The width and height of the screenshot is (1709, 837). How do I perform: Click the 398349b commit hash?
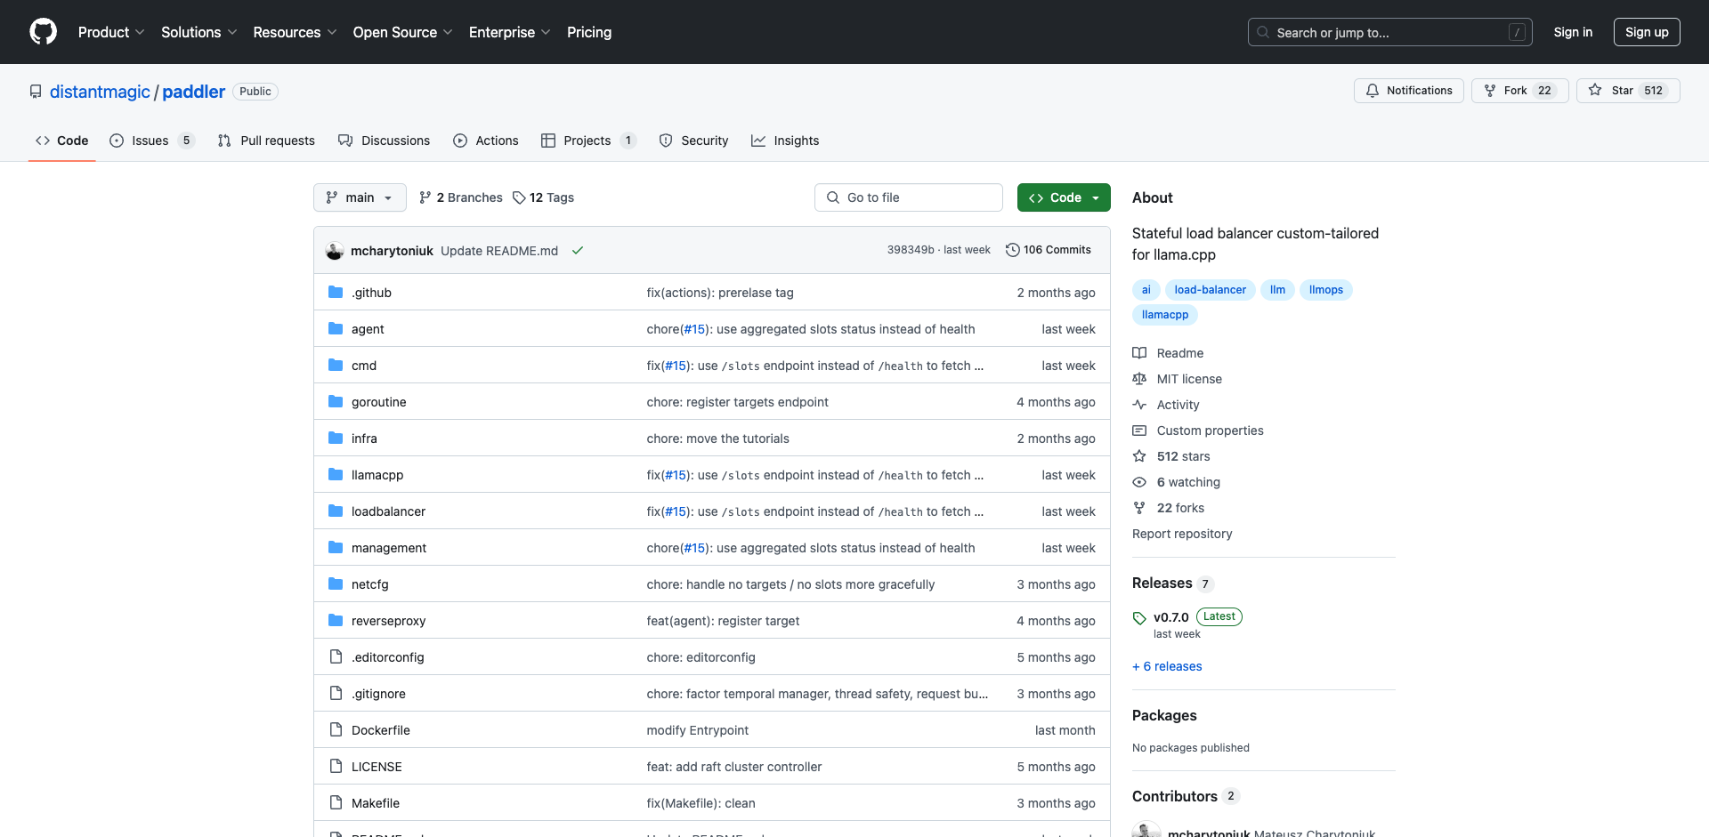911,250
